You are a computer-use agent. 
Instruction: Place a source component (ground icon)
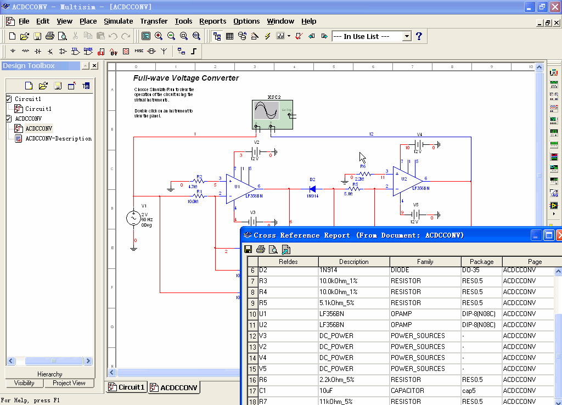pos(13,51)
